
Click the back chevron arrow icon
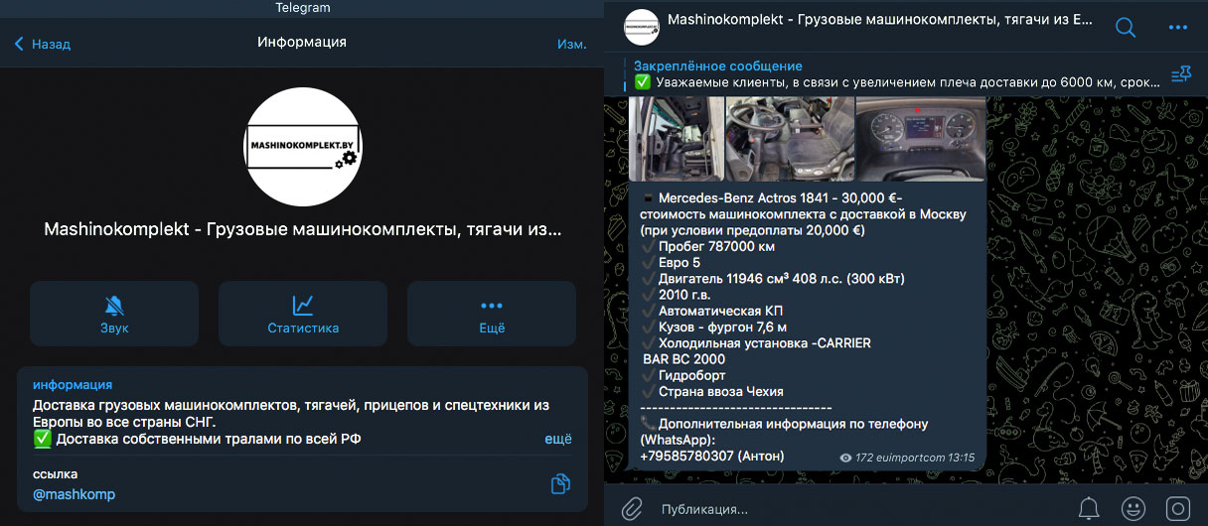[19, 44]
